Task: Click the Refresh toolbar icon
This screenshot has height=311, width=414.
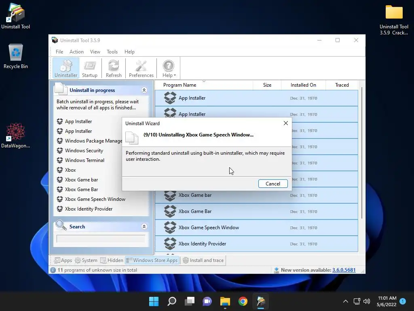Action: tap(114, 68)
